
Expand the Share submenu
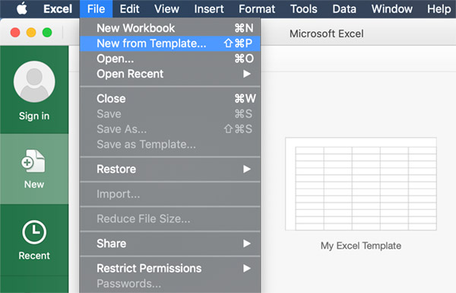point(169,244)
